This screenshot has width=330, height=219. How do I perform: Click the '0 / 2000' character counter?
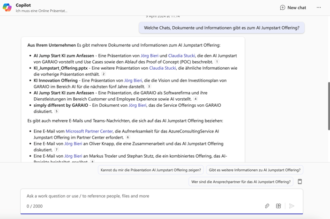coord(35,206)
